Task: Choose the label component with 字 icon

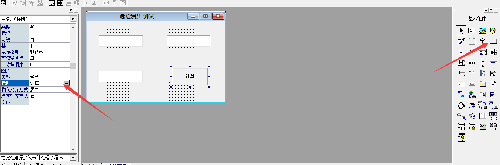Action: (x=483, y=42)
